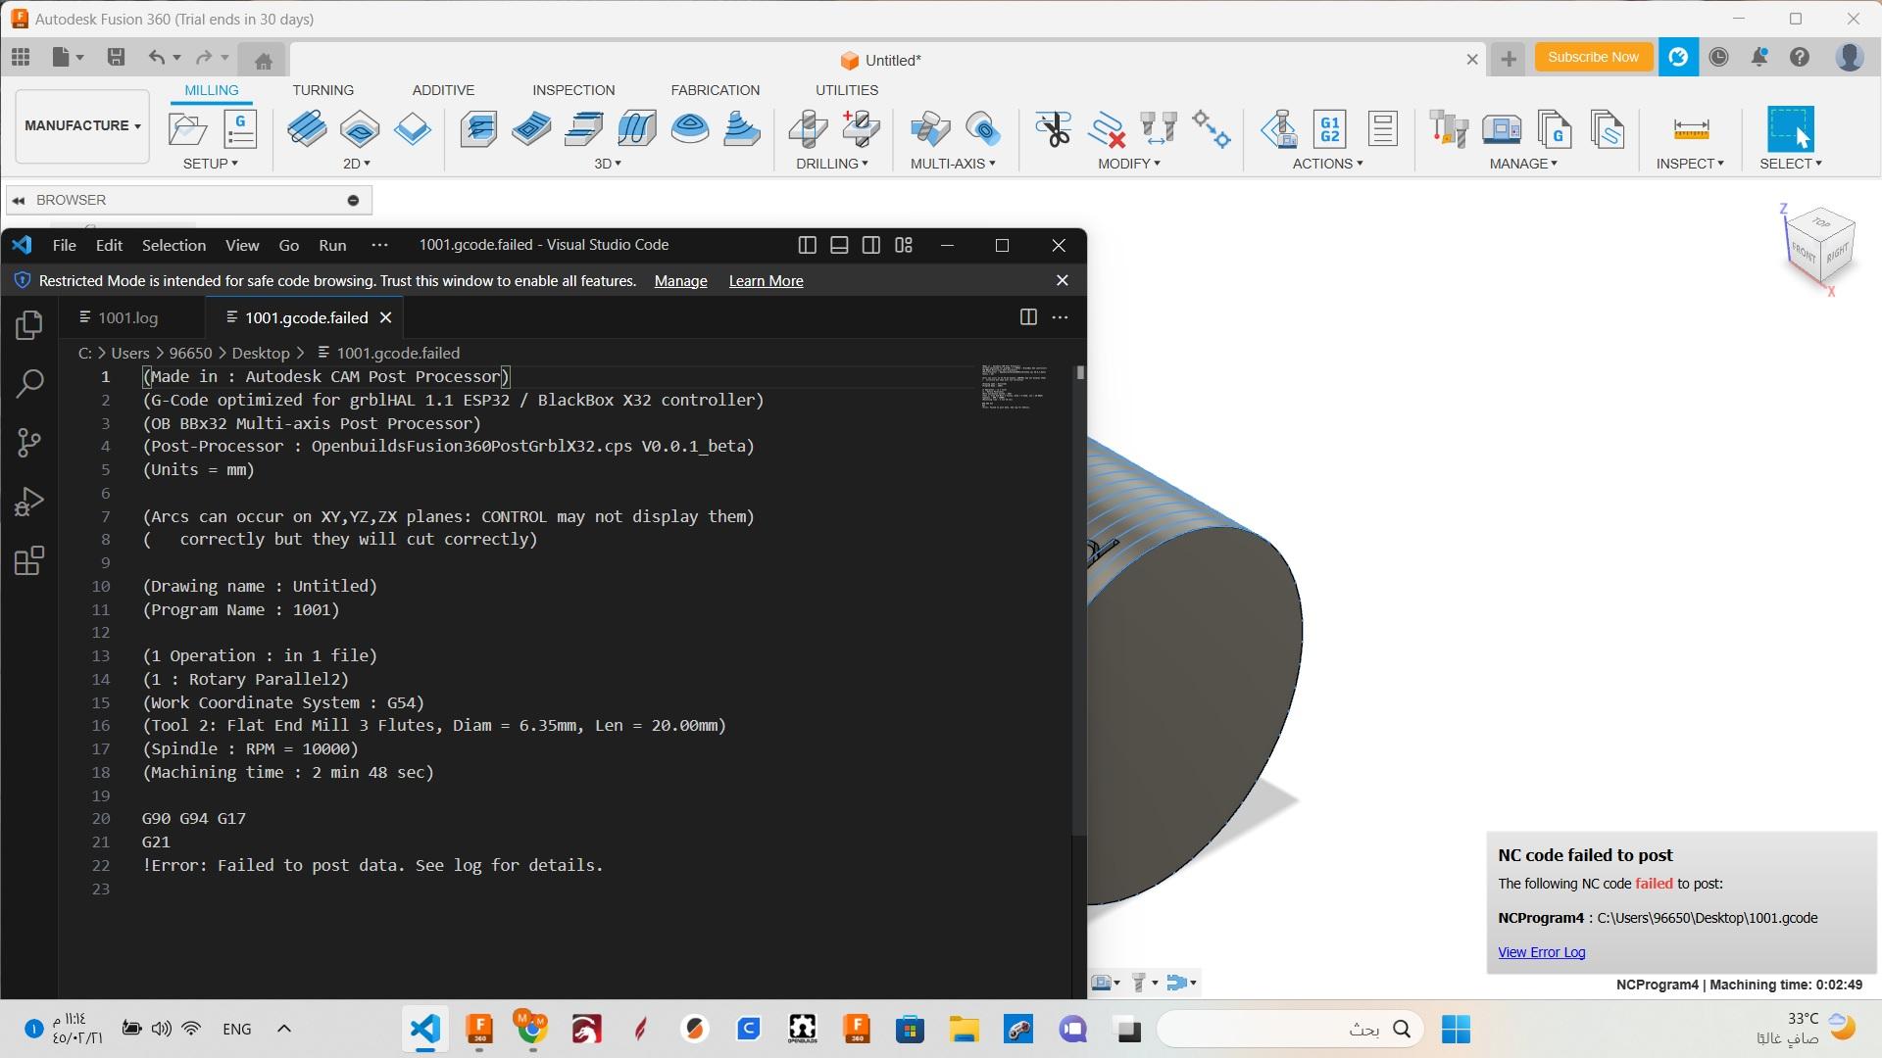Toggle the Manufacture workspace selector
This screenshot has height=1058, width=1882.
81,125
